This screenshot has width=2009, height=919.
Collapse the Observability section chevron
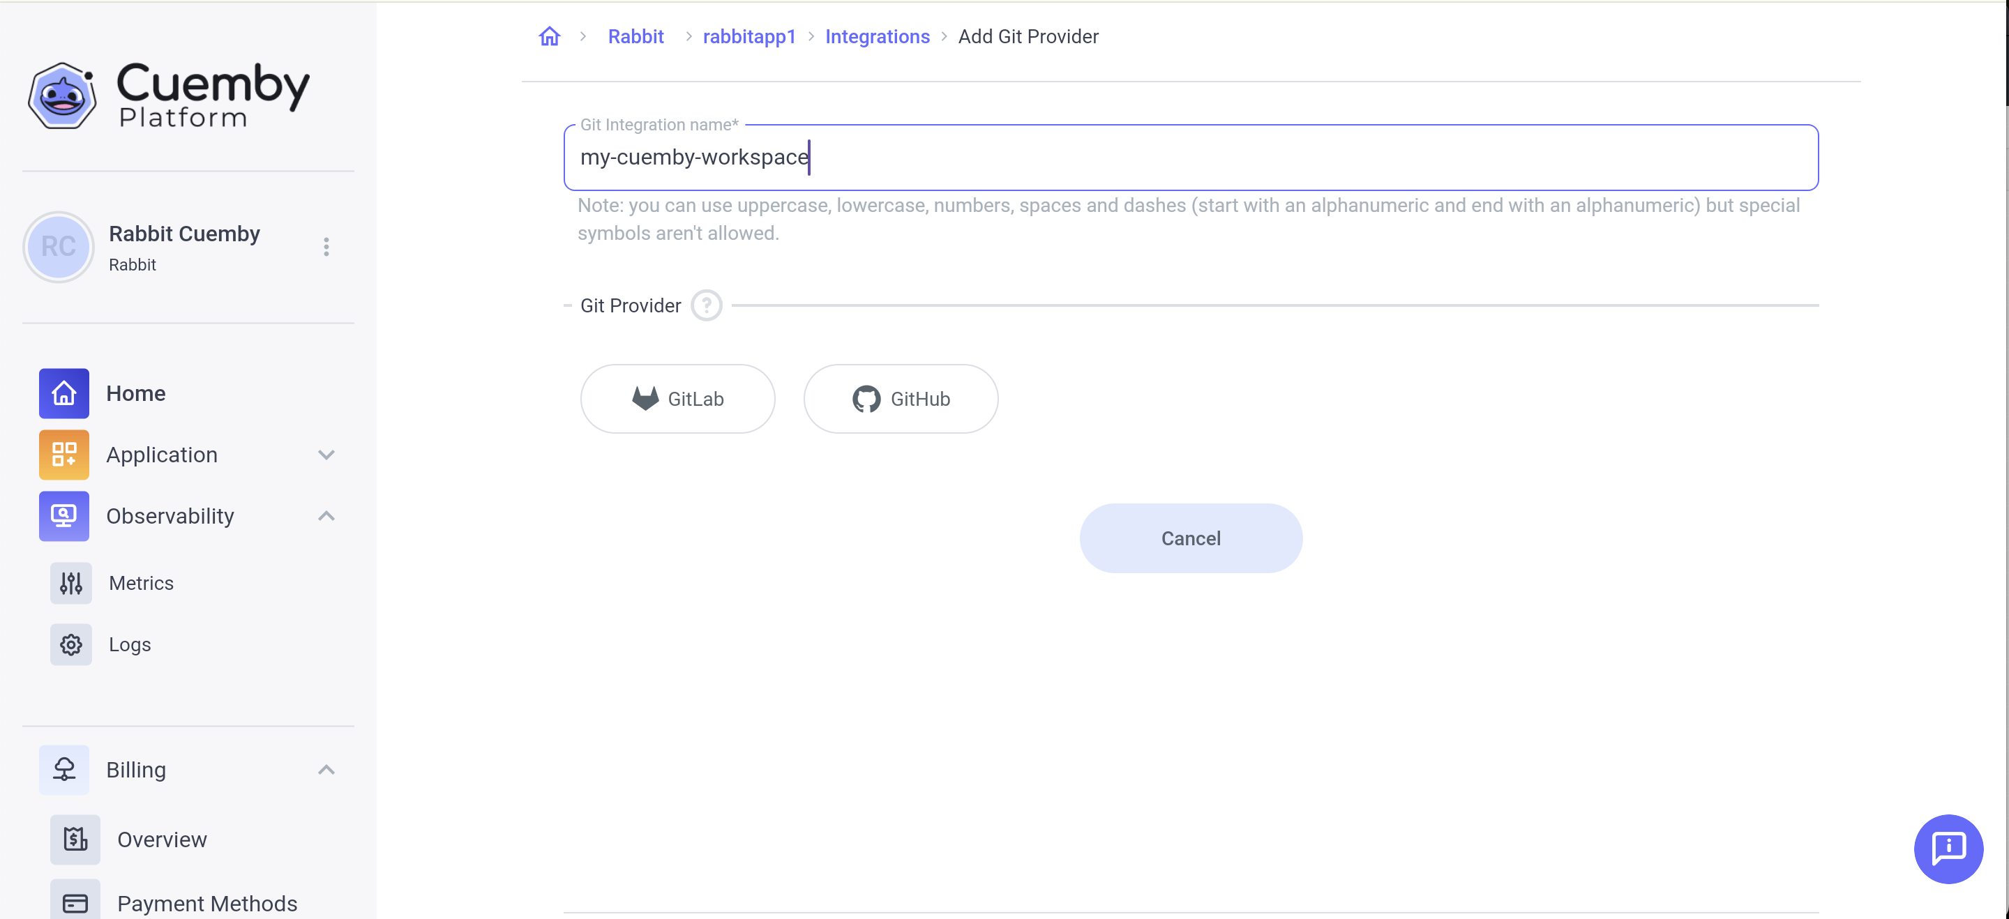[x=326, y=516]
